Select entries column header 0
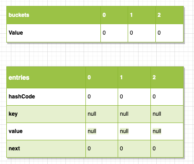Screen dimensions: 194x164 (102, 77)
